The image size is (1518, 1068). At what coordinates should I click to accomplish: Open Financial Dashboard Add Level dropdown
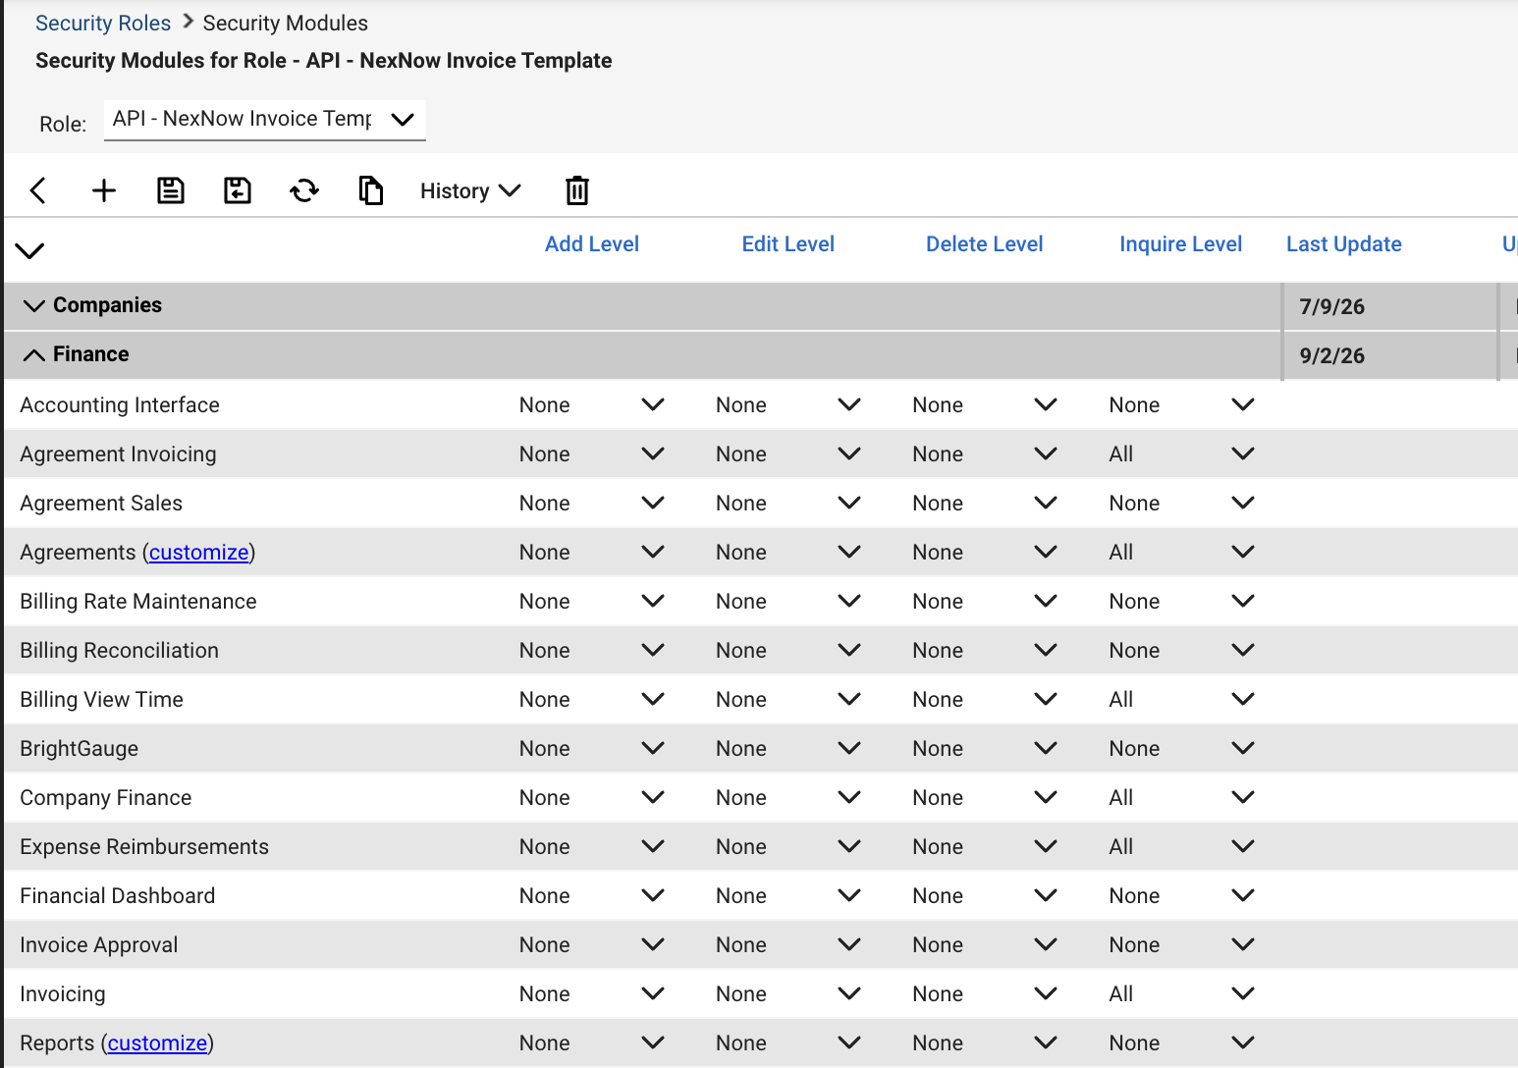coord(592,895)
